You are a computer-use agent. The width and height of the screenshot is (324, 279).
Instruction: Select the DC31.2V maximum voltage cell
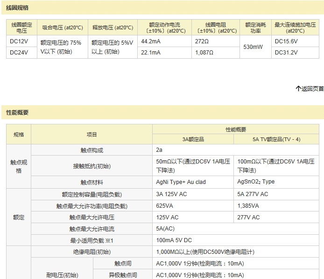[286, 53]
